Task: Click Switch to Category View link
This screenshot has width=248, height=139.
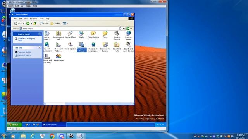Action: tap(27, 39)
